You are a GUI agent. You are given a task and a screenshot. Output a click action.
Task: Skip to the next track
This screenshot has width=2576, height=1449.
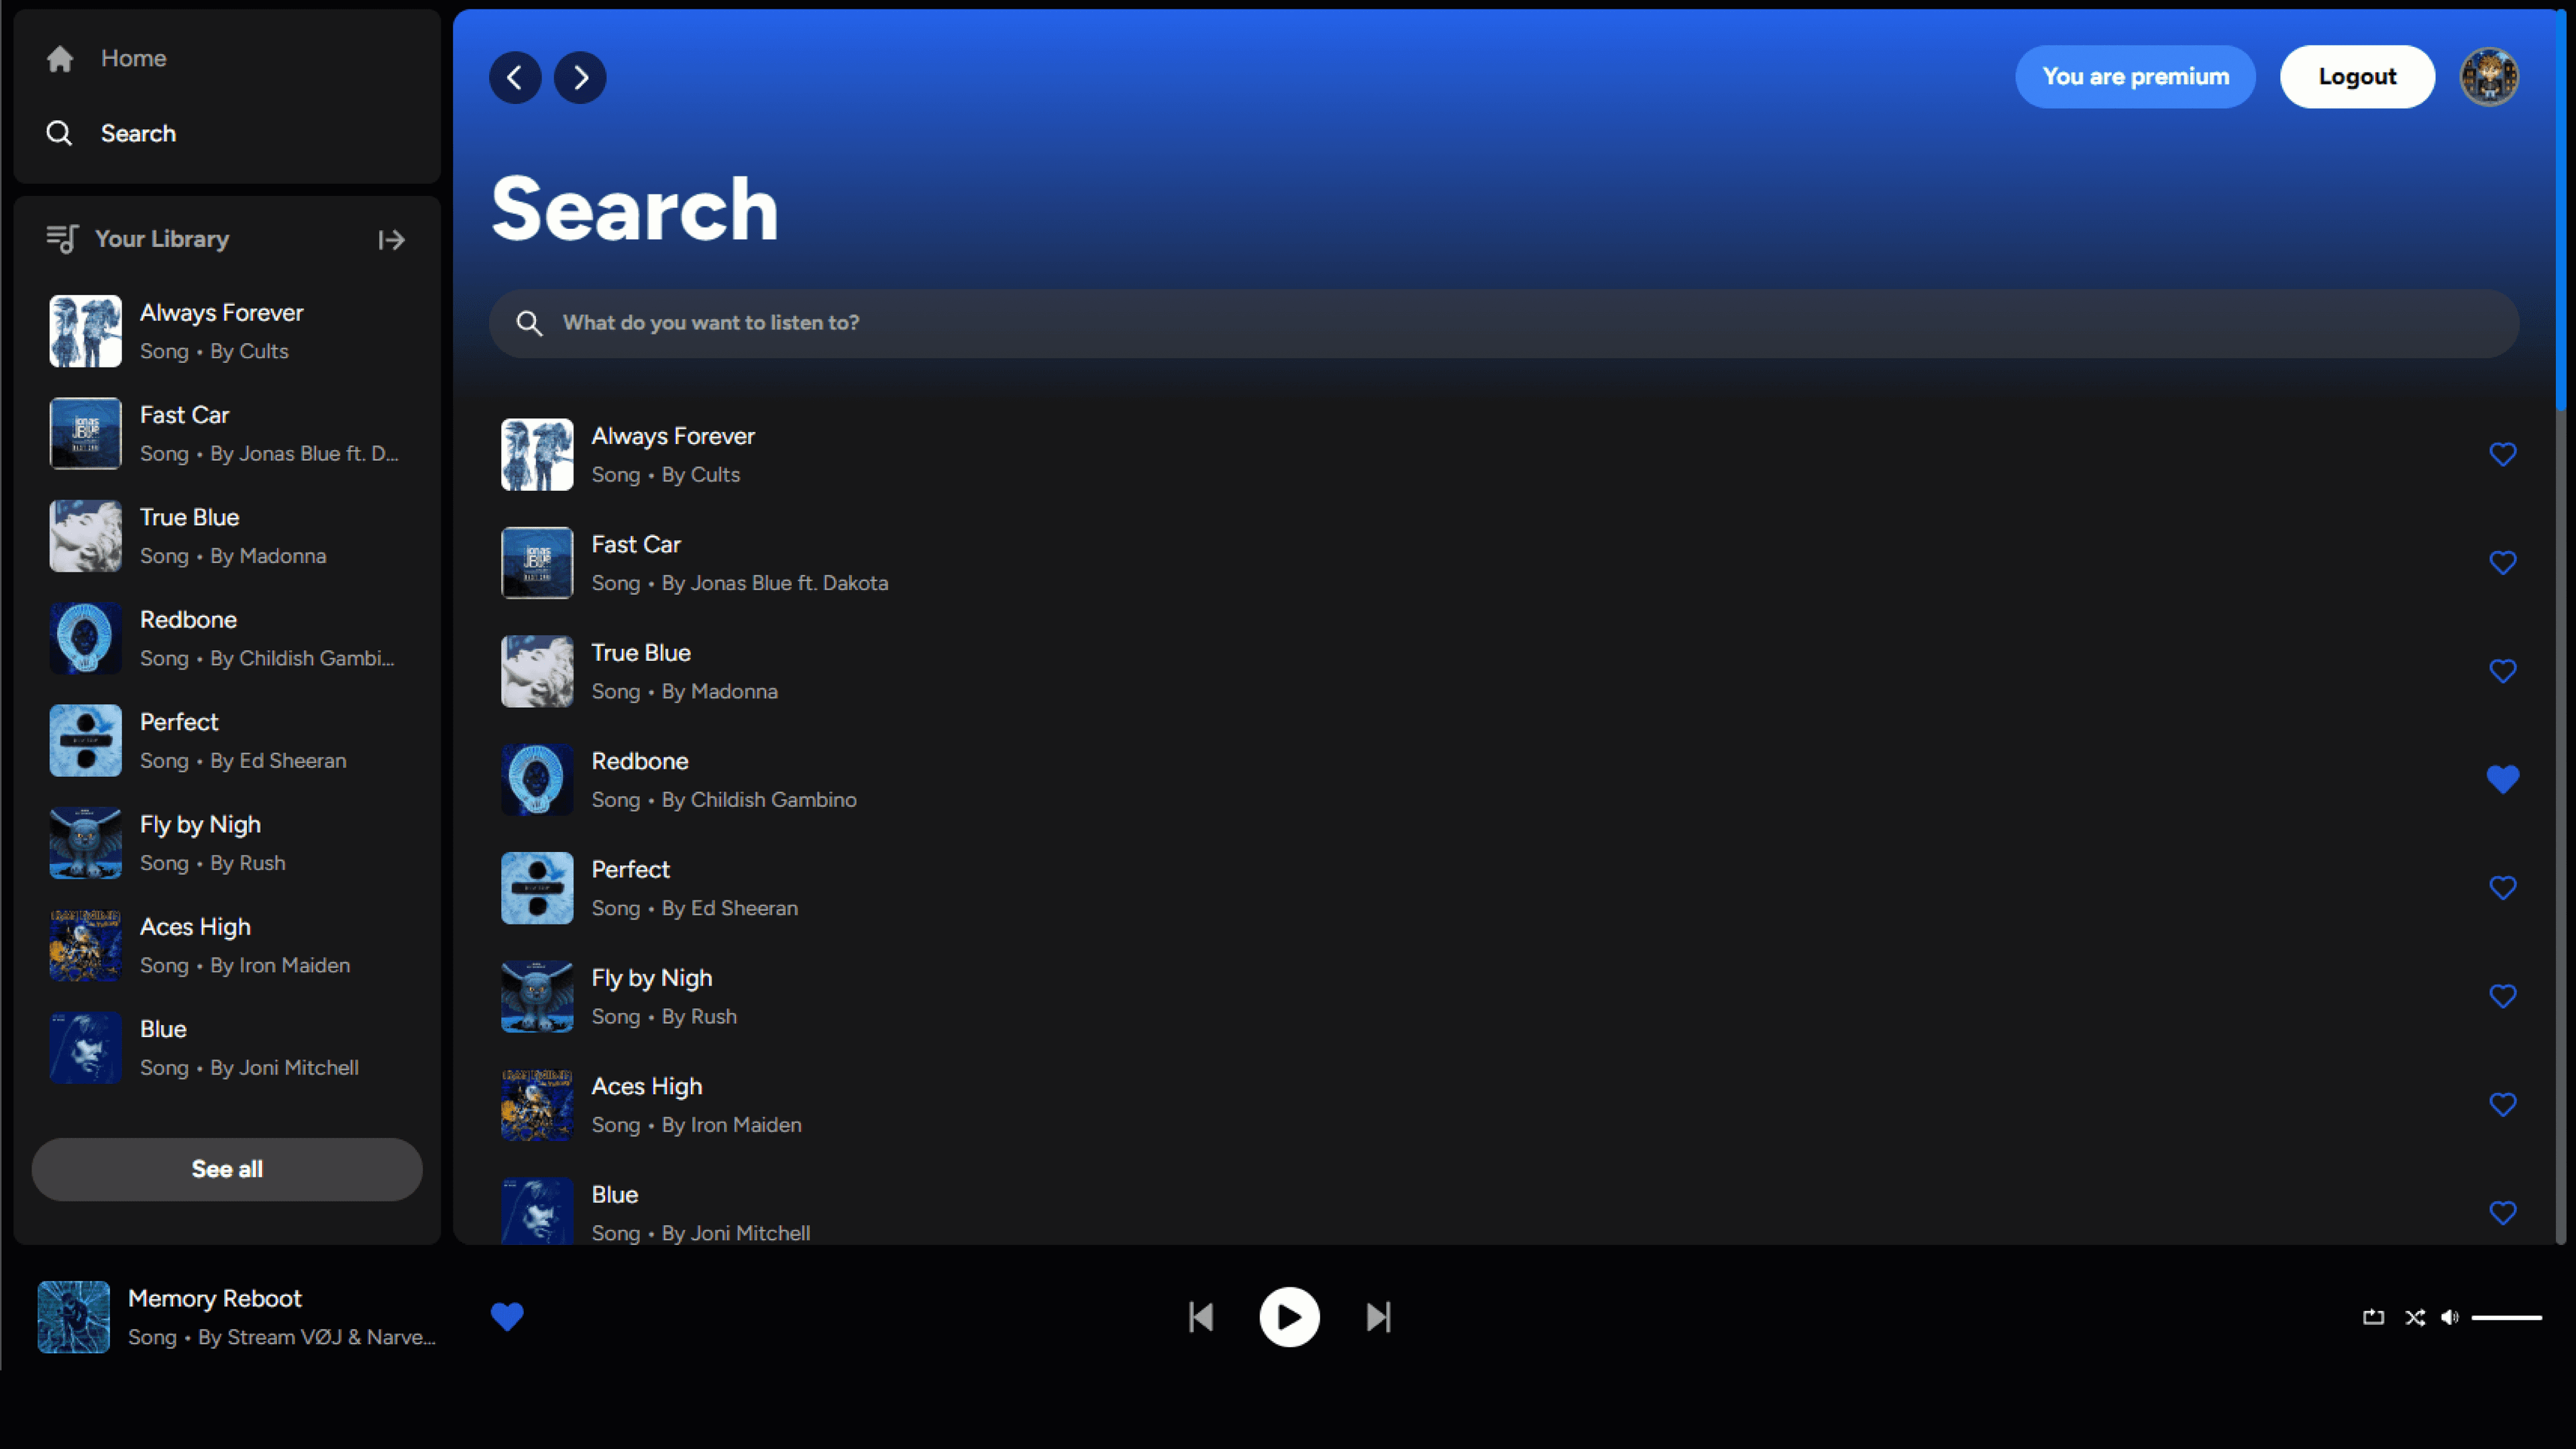coord(1378,1317)
